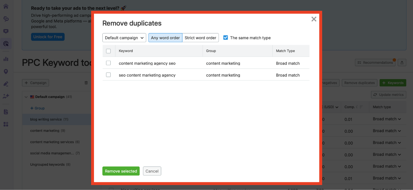This screenshot has height=190, width=413.
Task: Click the Remove duplicates toolbar button
Action: pyautogui.click(x=359, y=83)
